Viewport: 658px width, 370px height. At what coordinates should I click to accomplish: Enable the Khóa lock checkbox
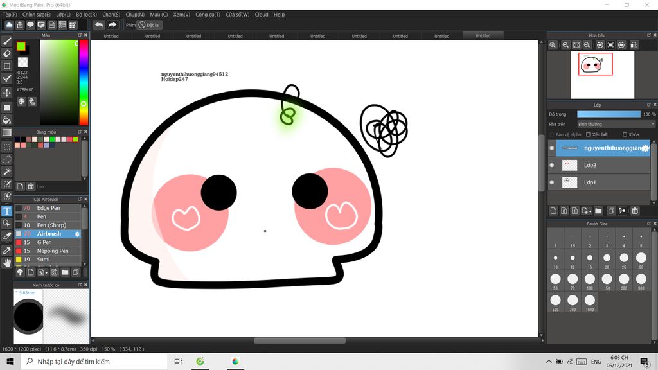(625, 135)
